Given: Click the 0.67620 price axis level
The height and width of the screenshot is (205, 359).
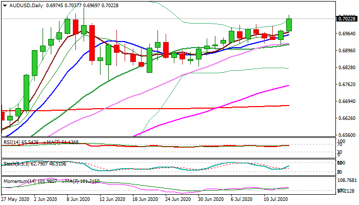Looking at the screenshot, I should [347, 85].
